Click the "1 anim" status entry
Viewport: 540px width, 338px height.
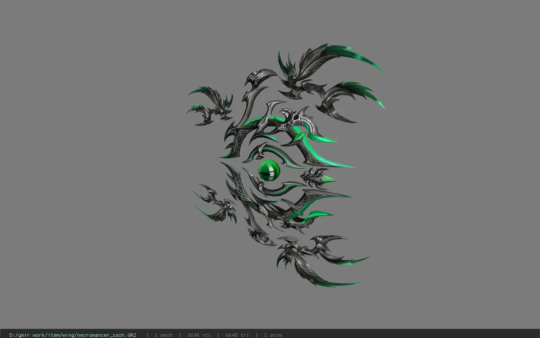click(273, 335)
